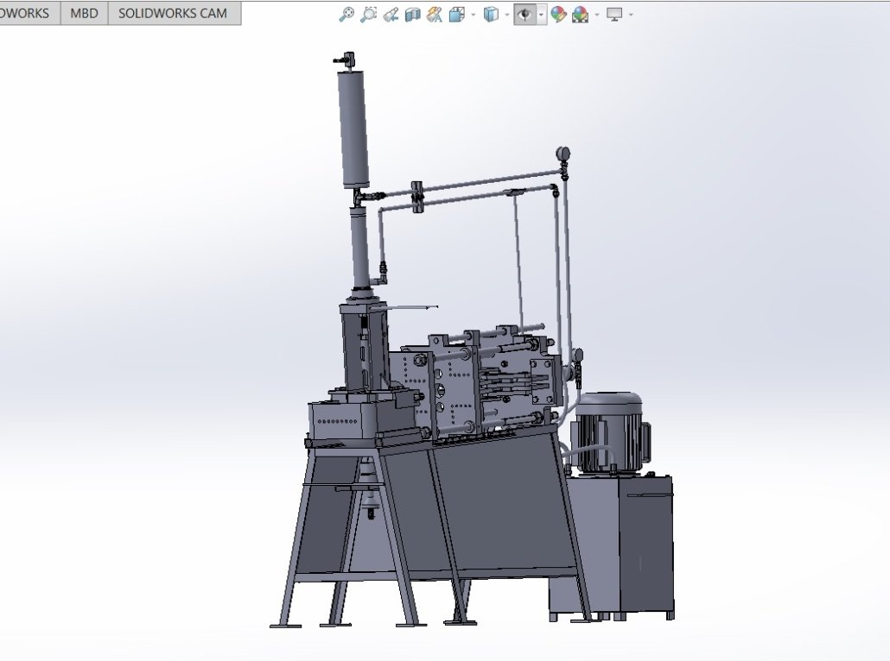Toggle the Hide/Show Items eye button
Screen dimensions: 890x661
point(524,15)
